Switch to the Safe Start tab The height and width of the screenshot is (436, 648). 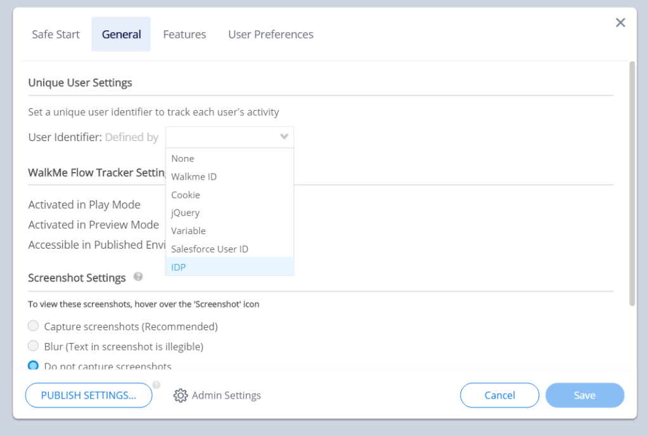click(x=56, y=34)
